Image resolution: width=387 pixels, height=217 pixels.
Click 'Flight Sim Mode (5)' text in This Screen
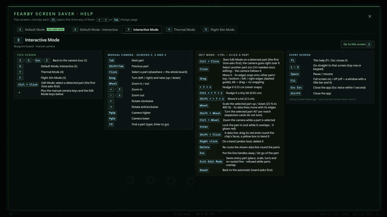click(x=53, y=78)
